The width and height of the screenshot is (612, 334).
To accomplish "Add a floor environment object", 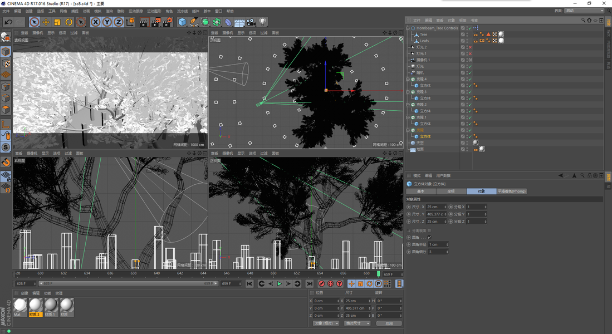I will click(x=239, y=22).
